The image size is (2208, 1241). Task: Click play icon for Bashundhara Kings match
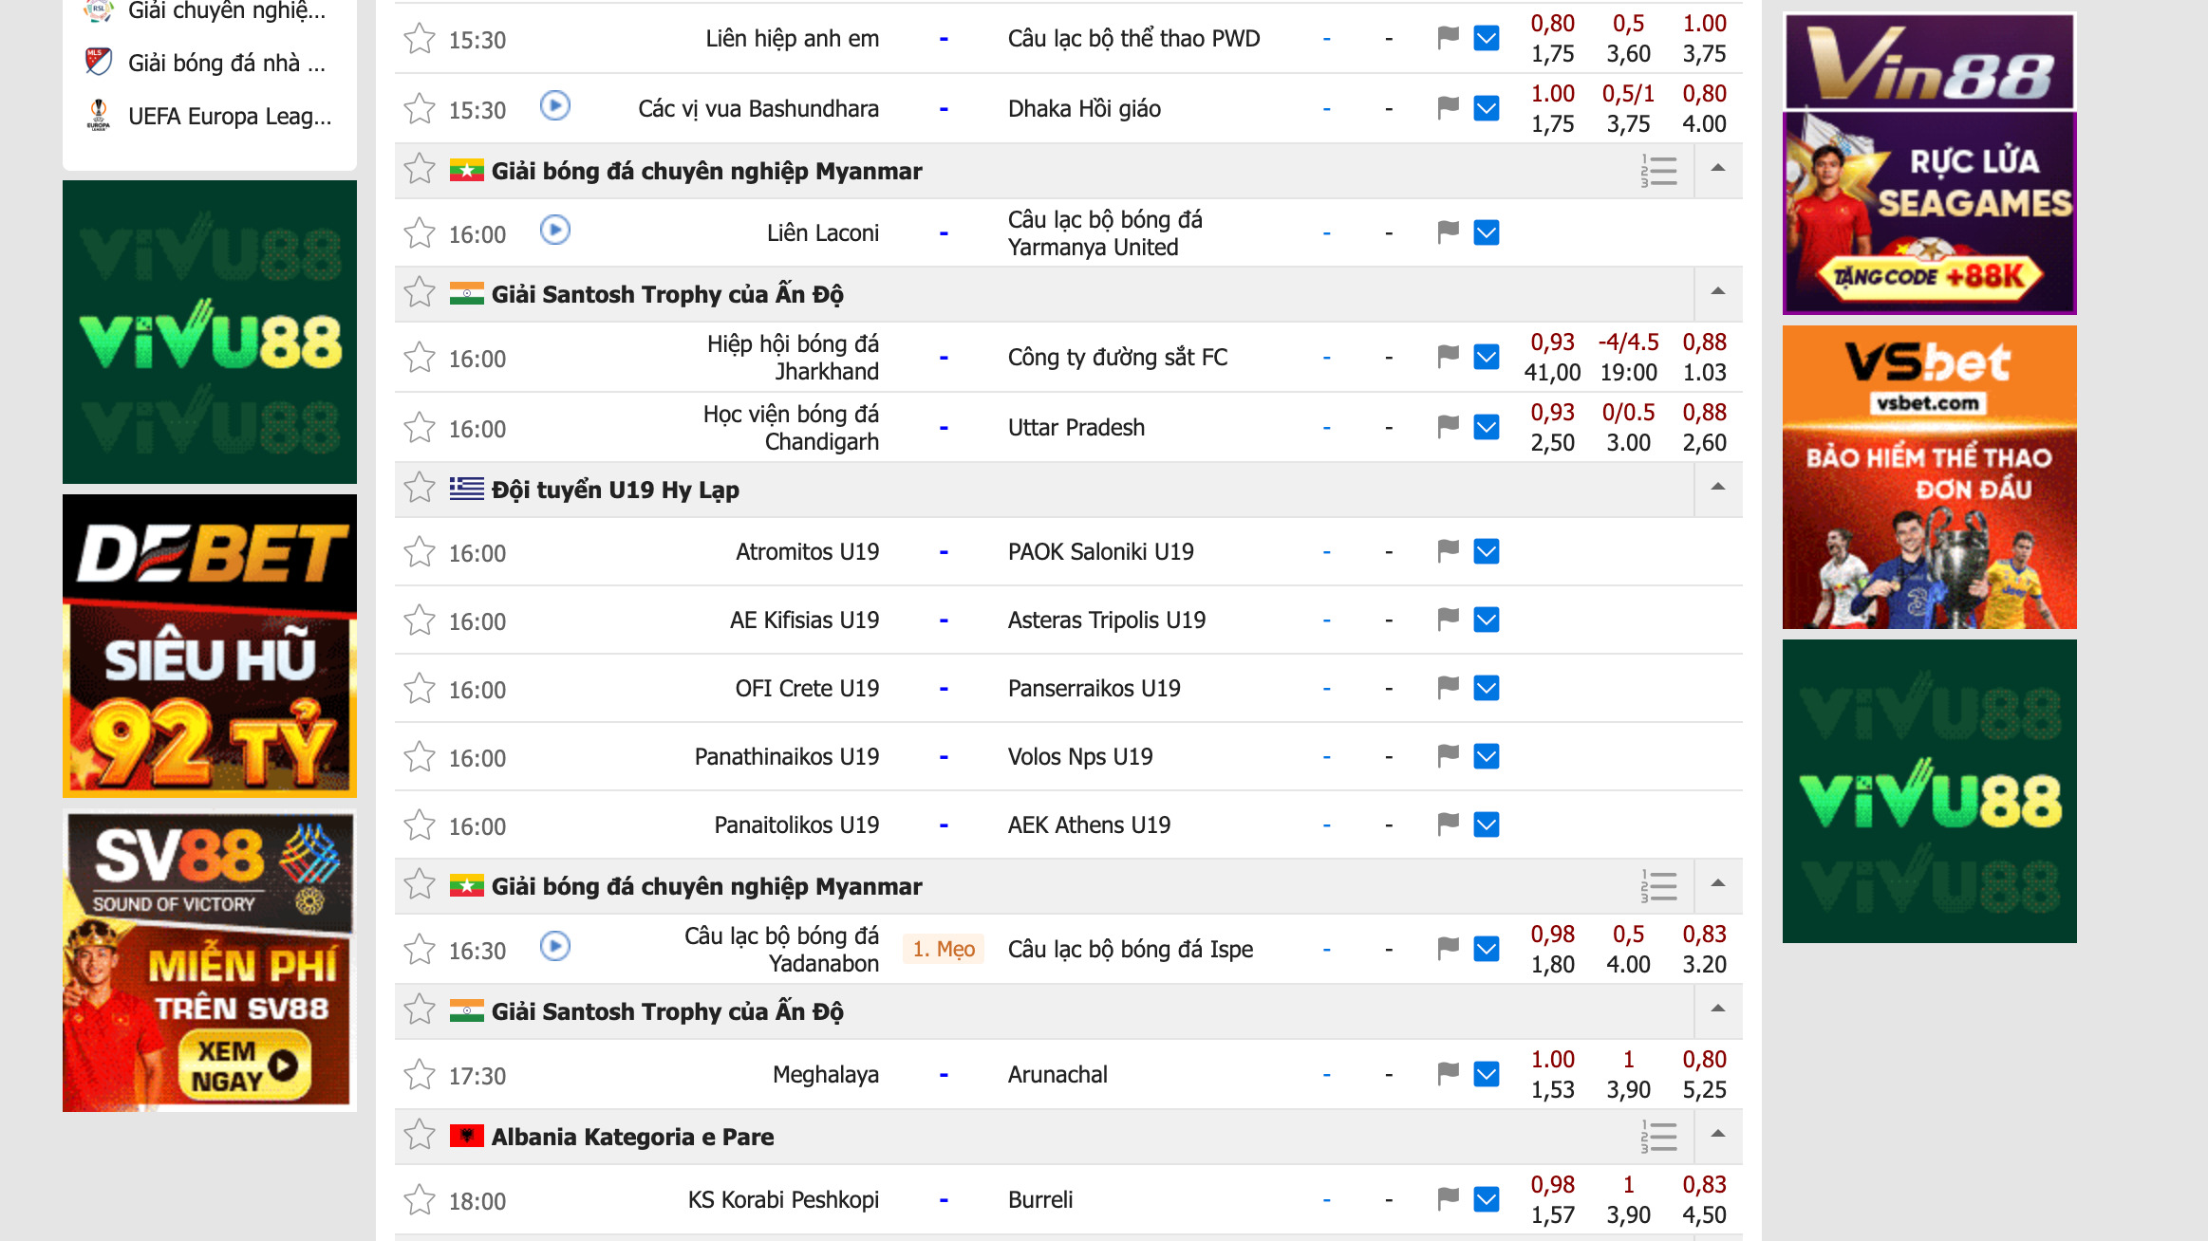click(x=555, y=105)
